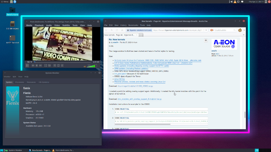The width and height of the screenshot is (271, 152).
Task: Bookmark this page with the star
Action: point(204,30)
